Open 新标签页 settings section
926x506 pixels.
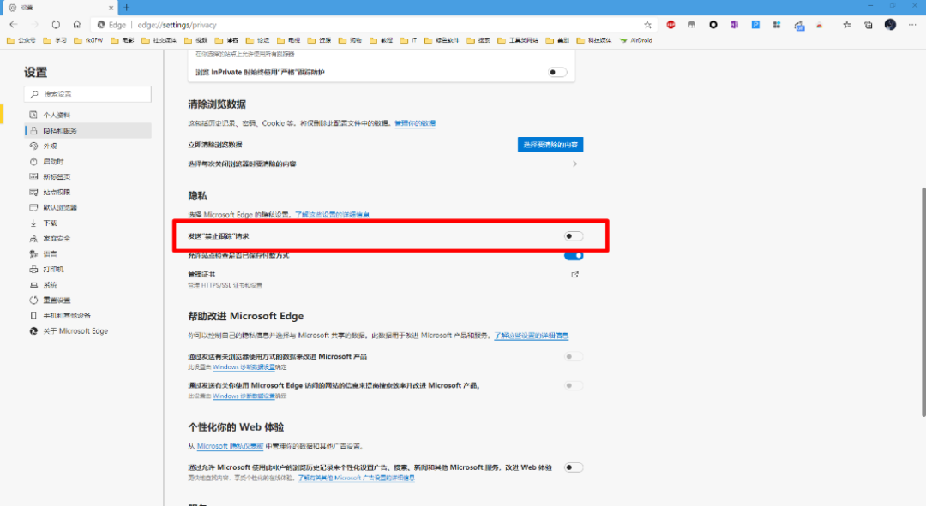tap(88, 176)
